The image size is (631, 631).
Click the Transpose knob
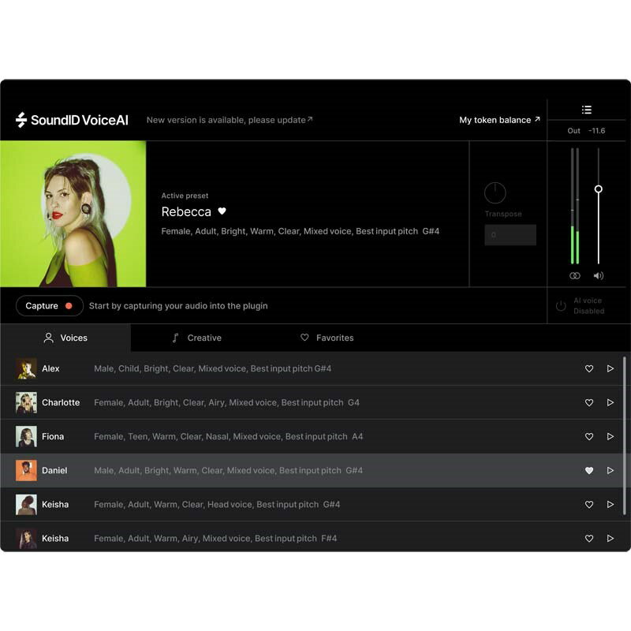(495, 192)
